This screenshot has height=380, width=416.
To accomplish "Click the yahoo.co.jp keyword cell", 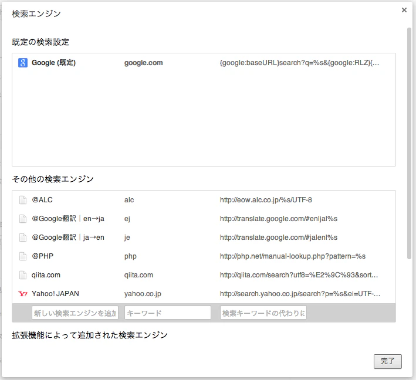I will pyautogui.click(x=143, y=294).
